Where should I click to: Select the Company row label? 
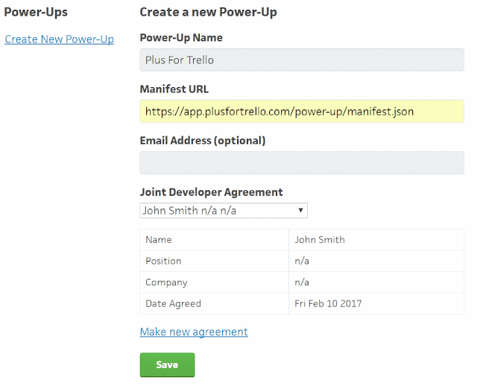(x=166, y=282)
